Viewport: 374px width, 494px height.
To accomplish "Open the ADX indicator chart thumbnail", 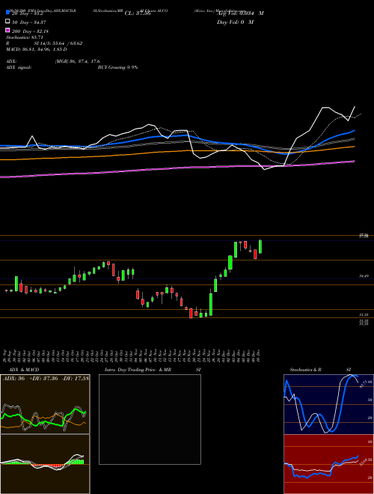I will (45, 404).
